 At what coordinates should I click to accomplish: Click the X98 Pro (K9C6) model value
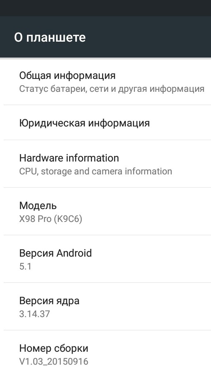click(51, 219)
